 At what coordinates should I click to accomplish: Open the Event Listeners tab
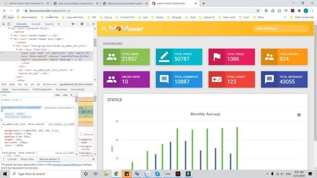click(20, 89)
